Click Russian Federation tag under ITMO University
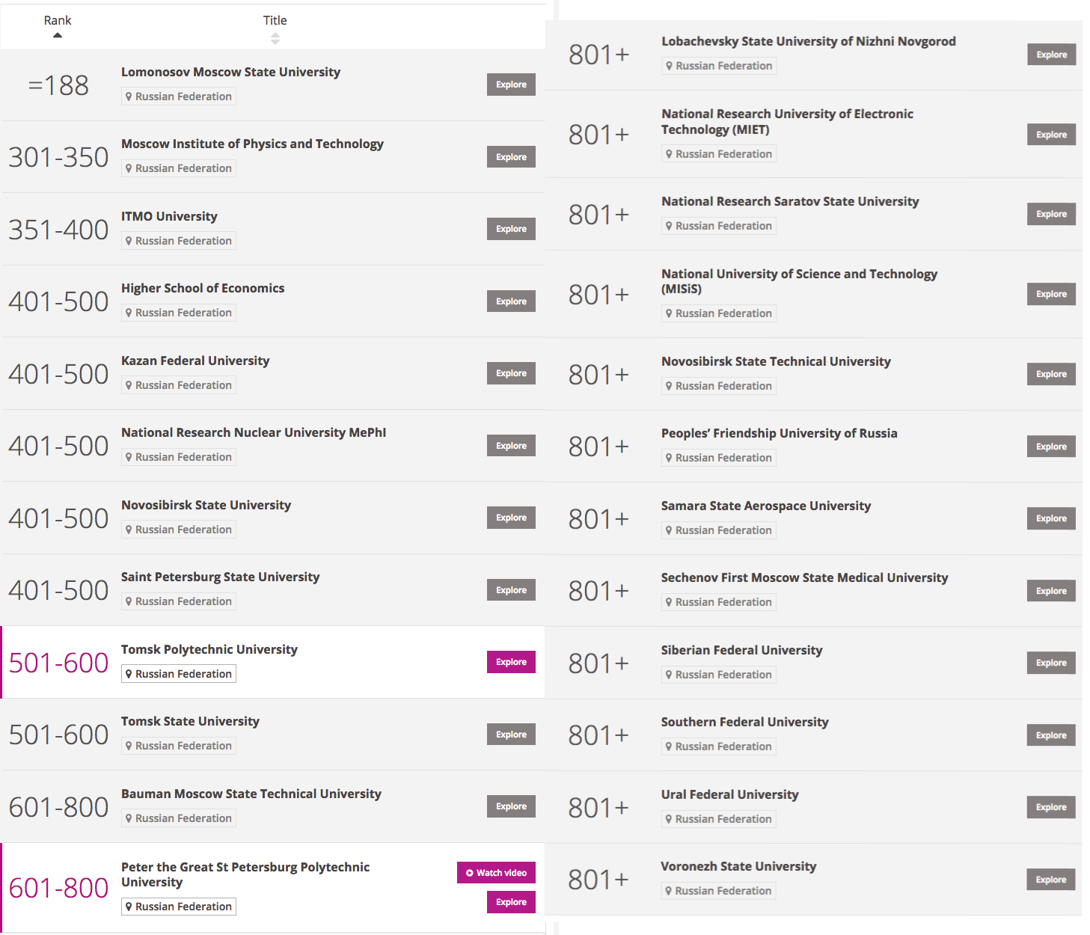This screenshot has width=1090, height=935. 179,241
